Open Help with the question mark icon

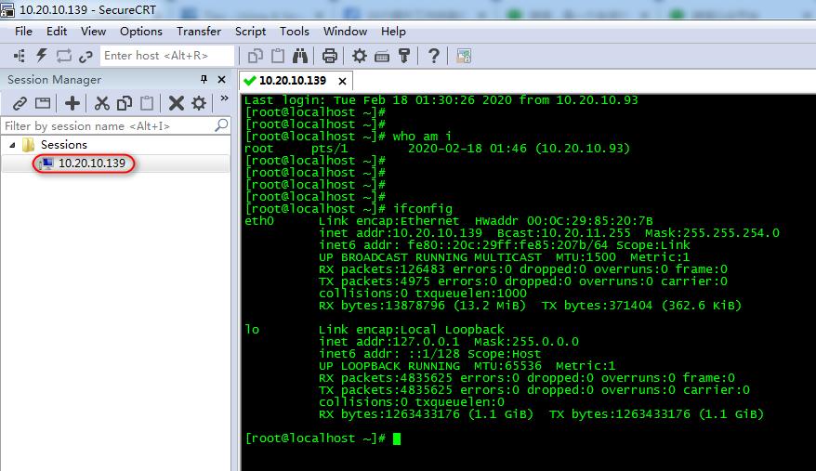click(433, 56)
